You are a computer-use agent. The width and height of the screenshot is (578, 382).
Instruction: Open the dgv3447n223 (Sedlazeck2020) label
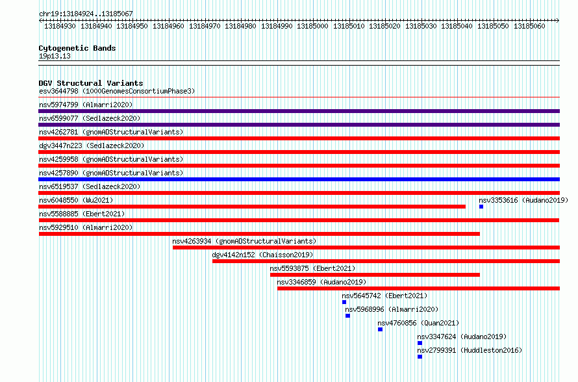pos(92,146)
